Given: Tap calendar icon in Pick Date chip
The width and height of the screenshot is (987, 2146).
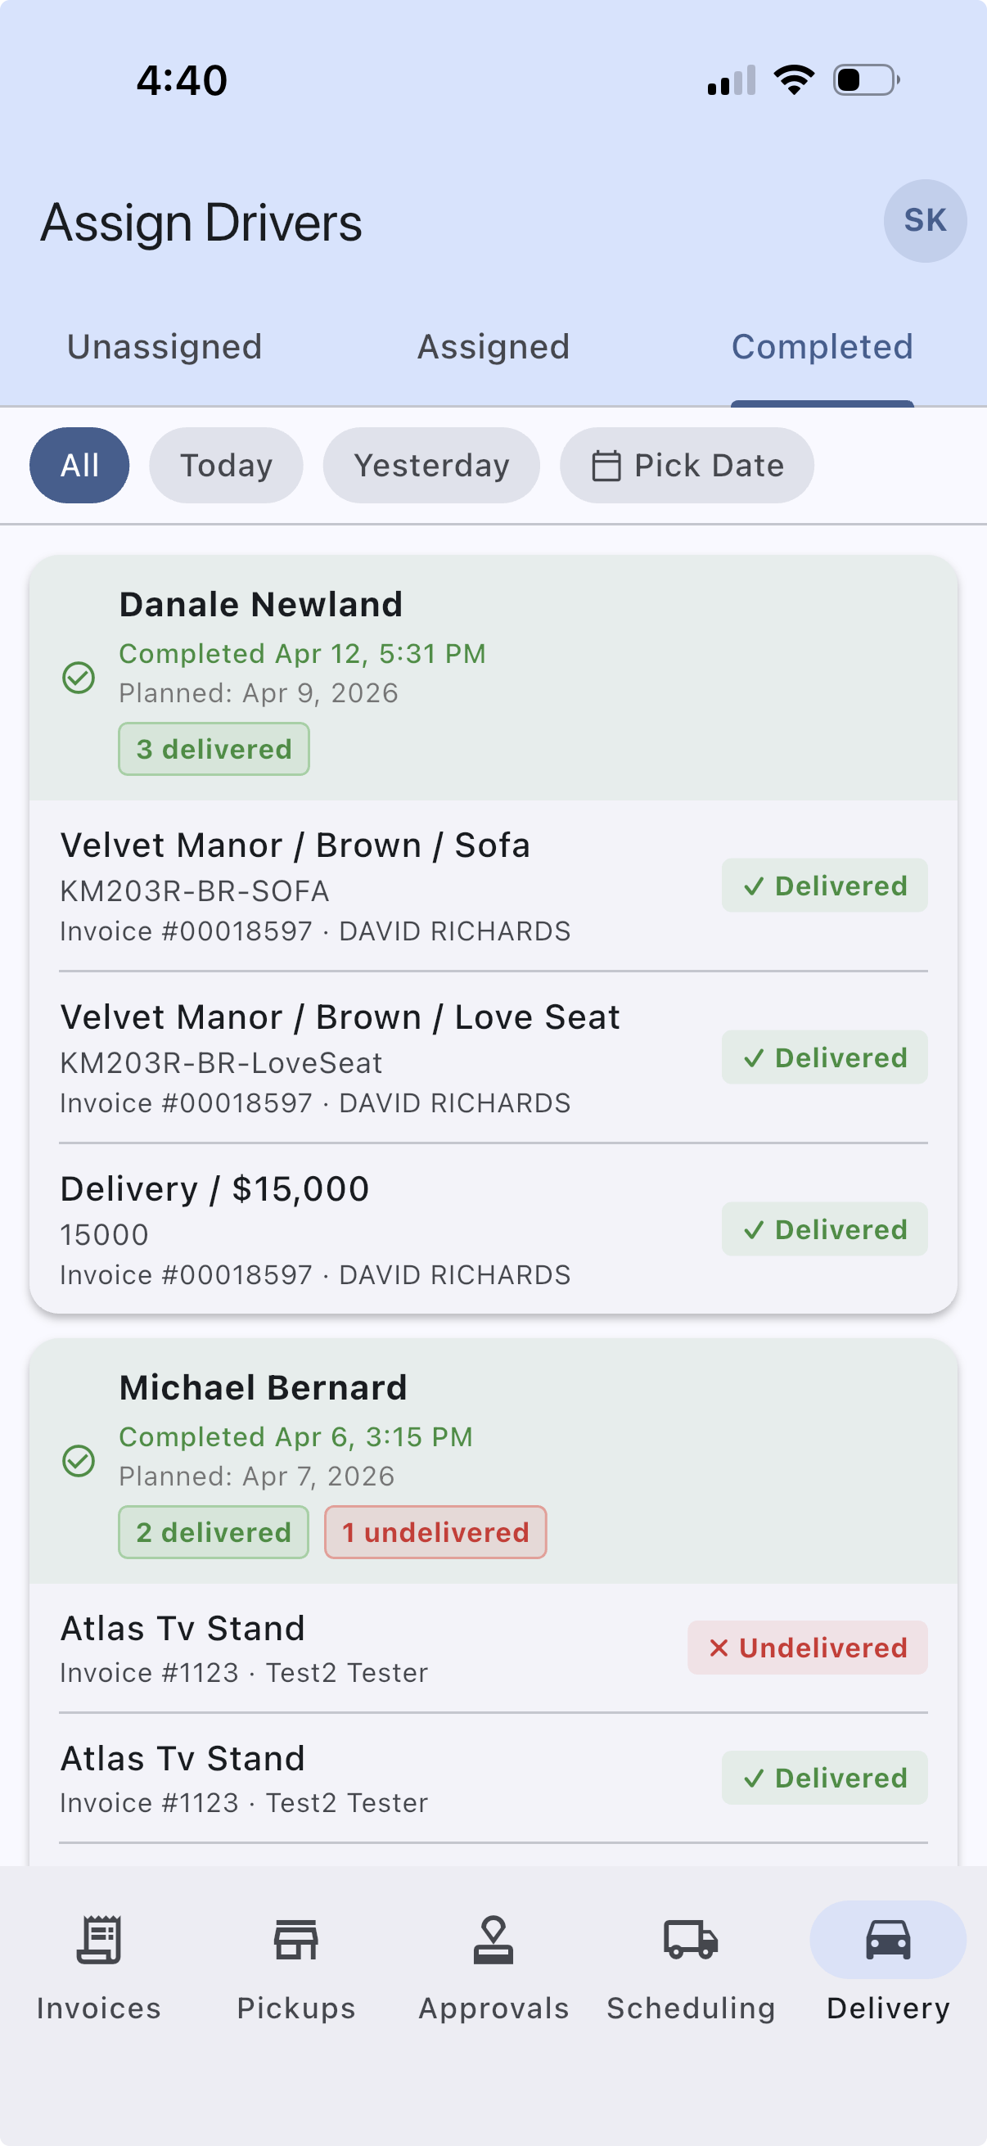Looking at the screenshot, I should tap(606, 466).
